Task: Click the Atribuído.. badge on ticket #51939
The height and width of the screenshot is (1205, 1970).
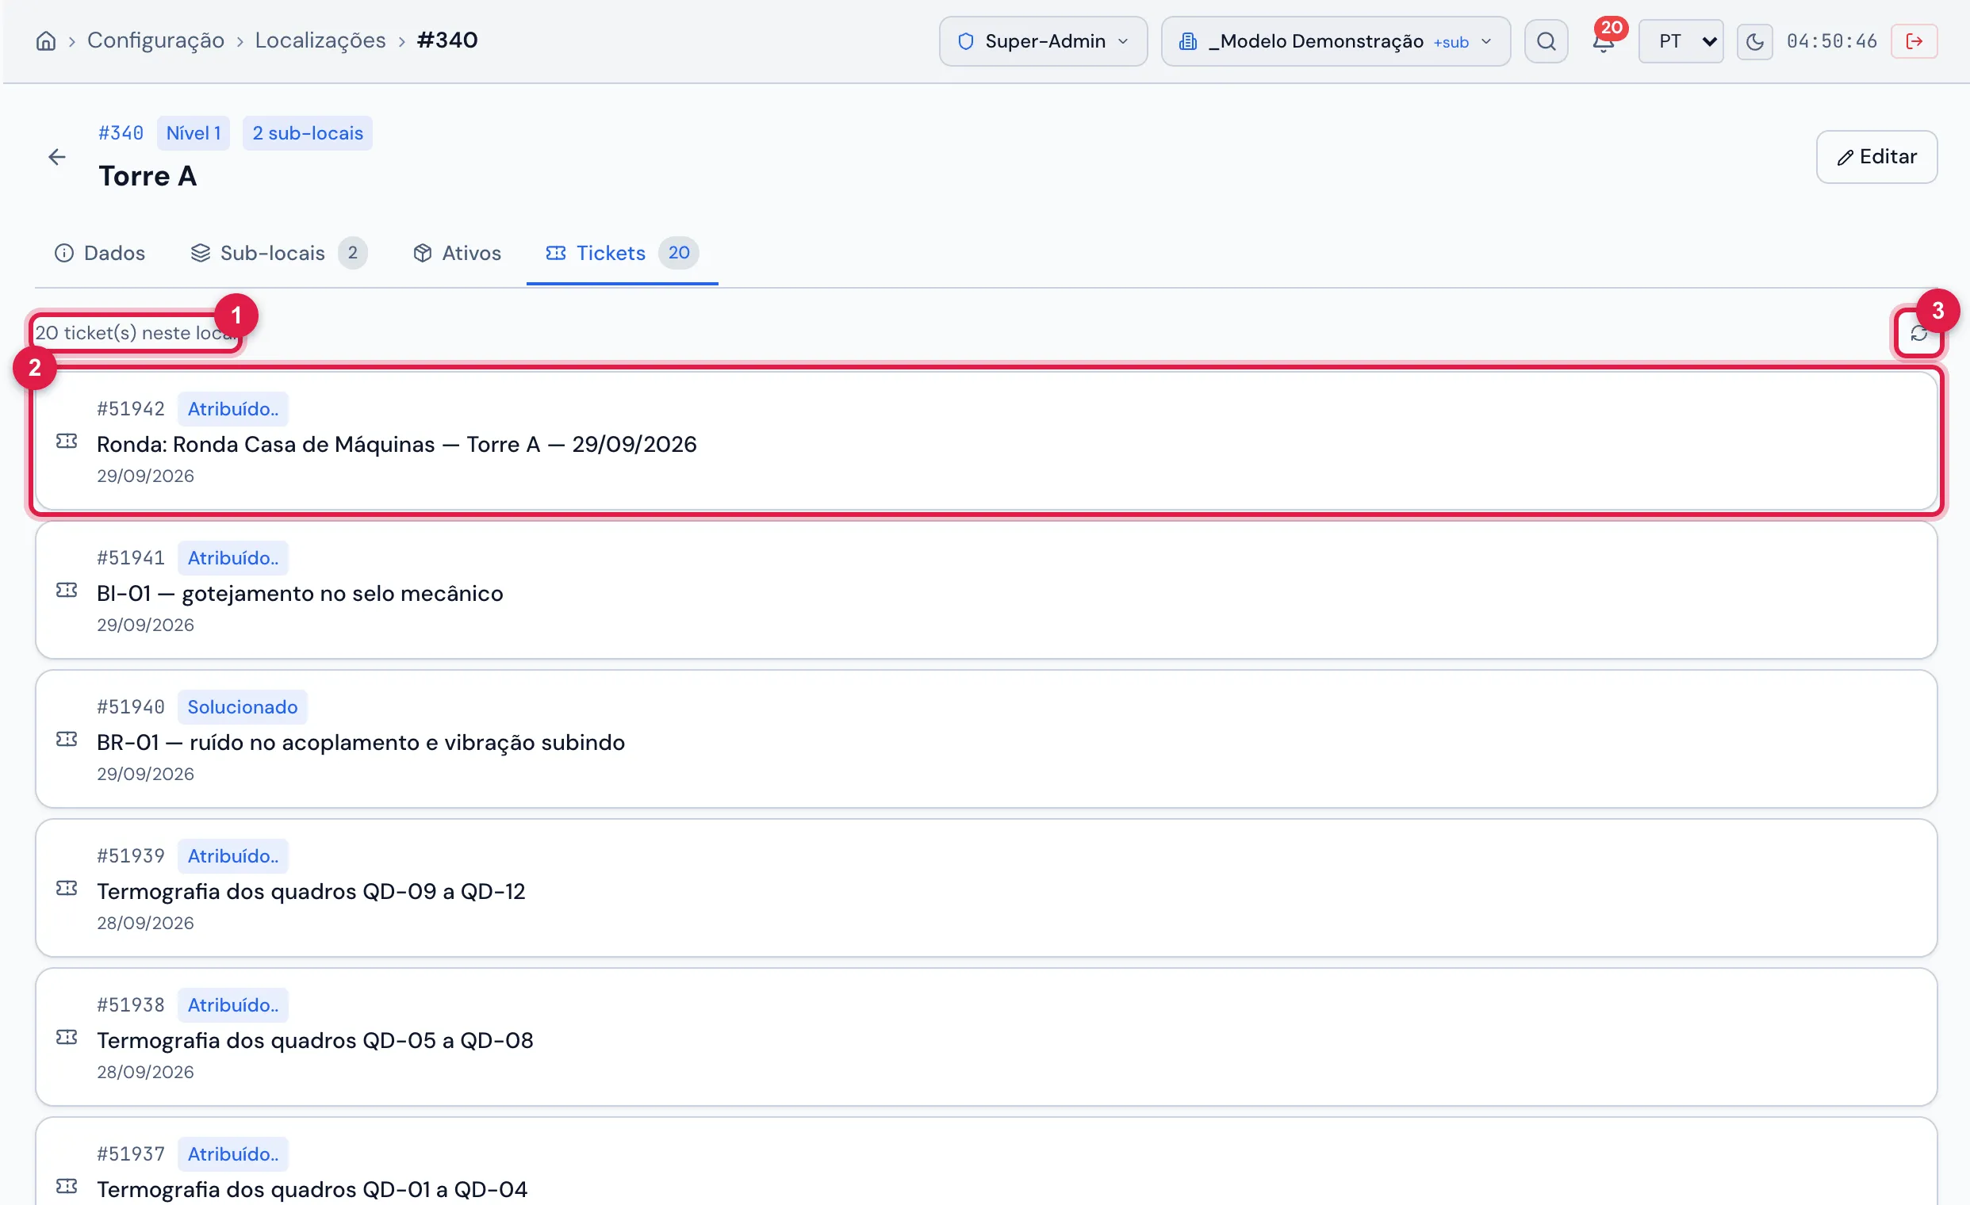Action: pos(232,856)
